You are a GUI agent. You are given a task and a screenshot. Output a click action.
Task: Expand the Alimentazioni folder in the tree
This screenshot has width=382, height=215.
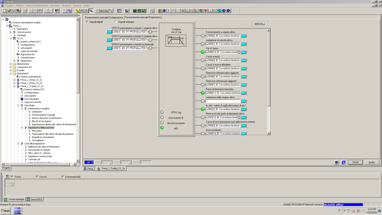point(11,64)
